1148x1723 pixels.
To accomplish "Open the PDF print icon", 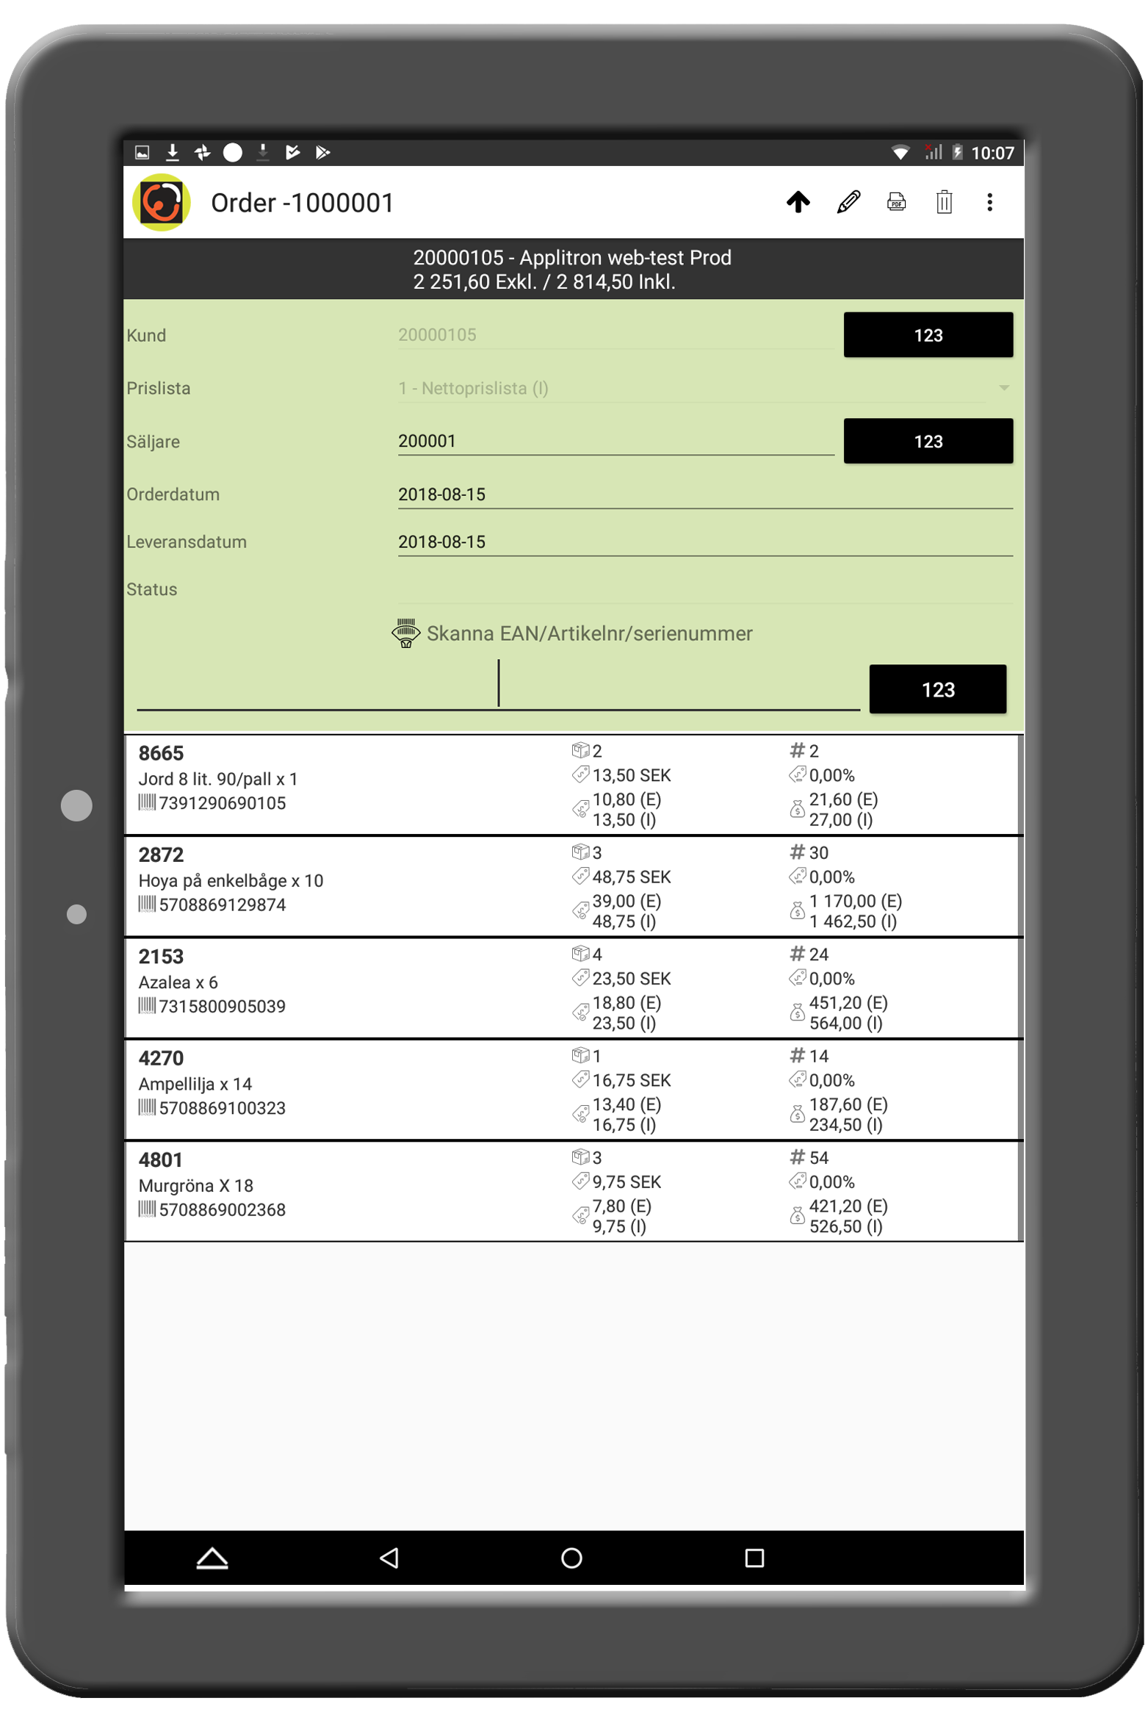I will tap(895, 201).
